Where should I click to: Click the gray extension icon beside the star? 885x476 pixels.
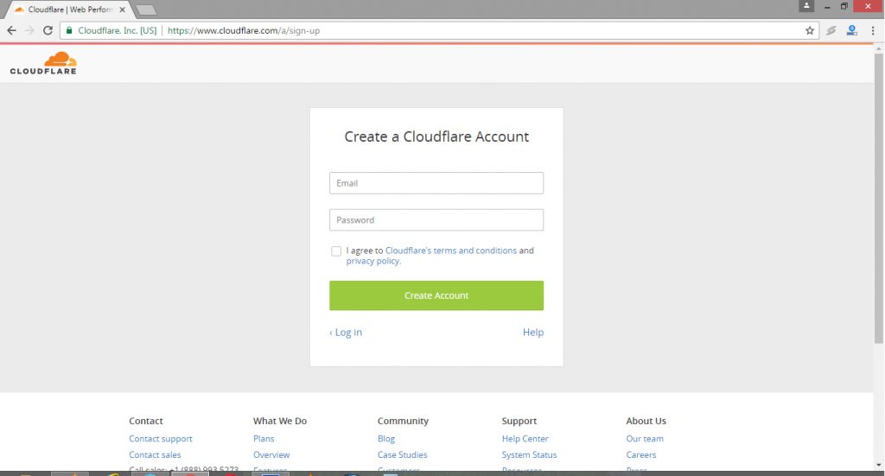[831, 30]
